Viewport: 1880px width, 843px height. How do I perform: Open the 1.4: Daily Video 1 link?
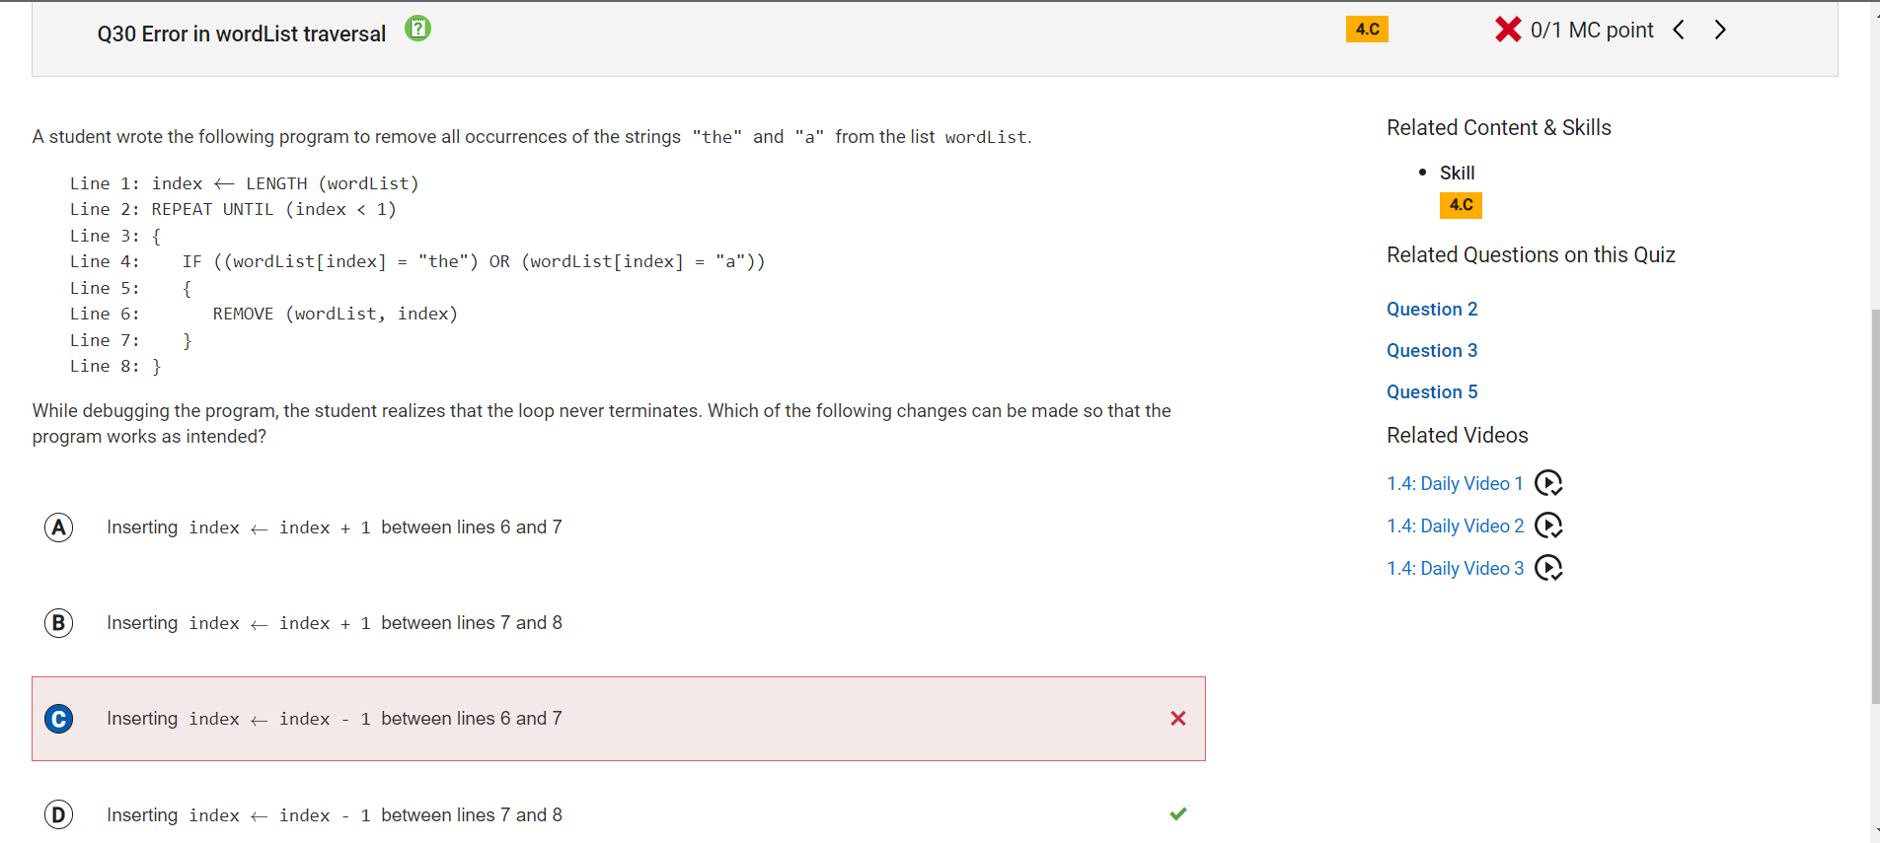click(x=1455, y=484)
